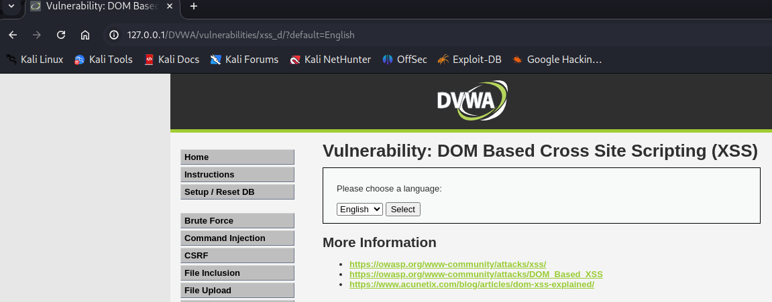Open a new tab with the plus icon
Image resolution: width=772 pixels, height=302 pixels.
[193, 7]
